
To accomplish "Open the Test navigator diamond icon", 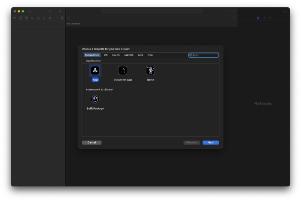I will (x=44, y=18).
